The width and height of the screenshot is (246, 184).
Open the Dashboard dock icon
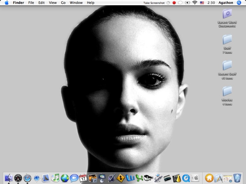click(x=18, y=178)
